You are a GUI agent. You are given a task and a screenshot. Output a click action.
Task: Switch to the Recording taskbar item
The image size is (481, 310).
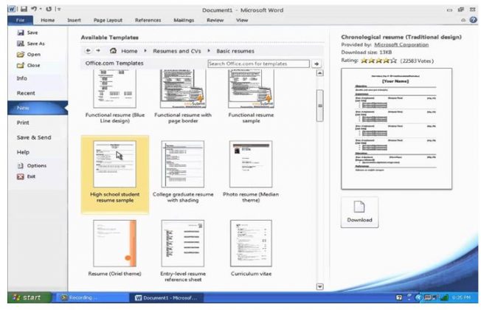point(91,297)
